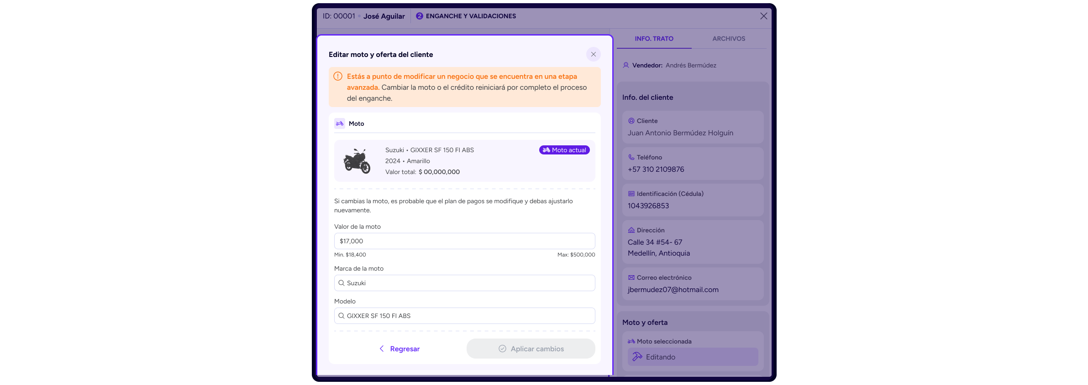Click the orange warning alert icon
Viewport: 1088px width, 385px height.
click(x=338, y=77)
